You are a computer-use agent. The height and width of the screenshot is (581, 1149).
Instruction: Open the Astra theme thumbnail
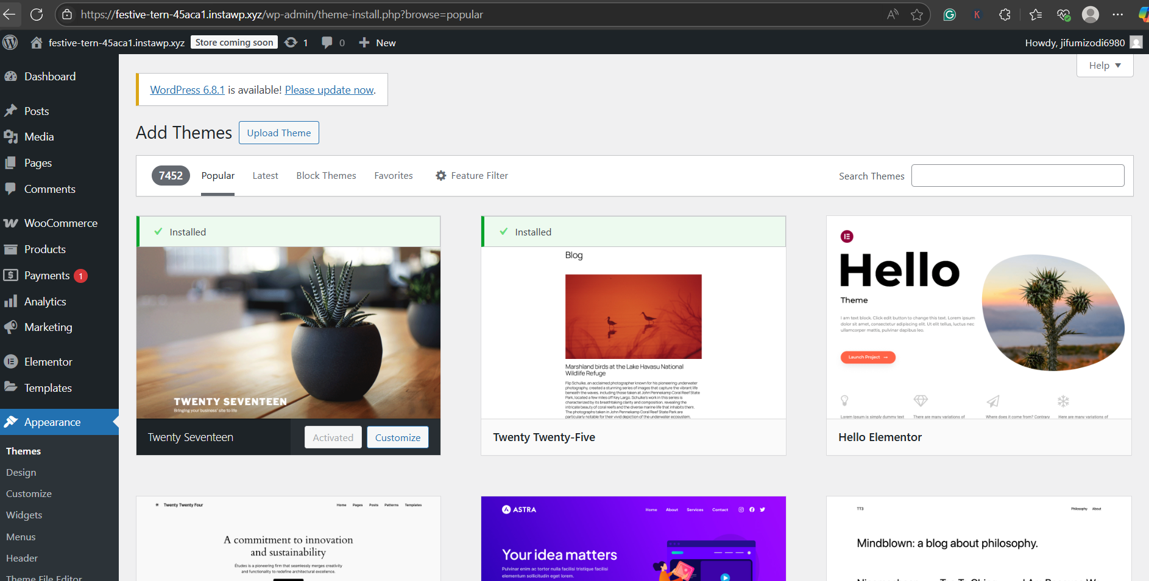634,538
